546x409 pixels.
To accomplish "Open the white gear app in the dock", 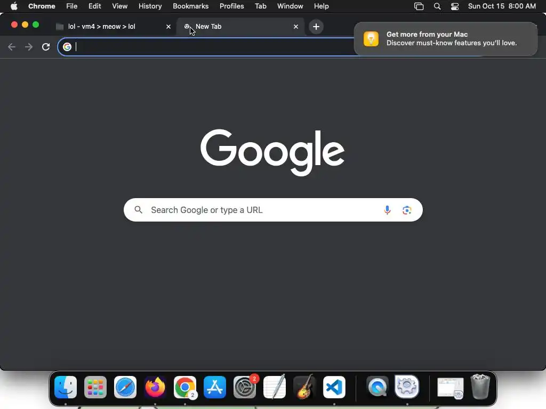I will 407,387.
